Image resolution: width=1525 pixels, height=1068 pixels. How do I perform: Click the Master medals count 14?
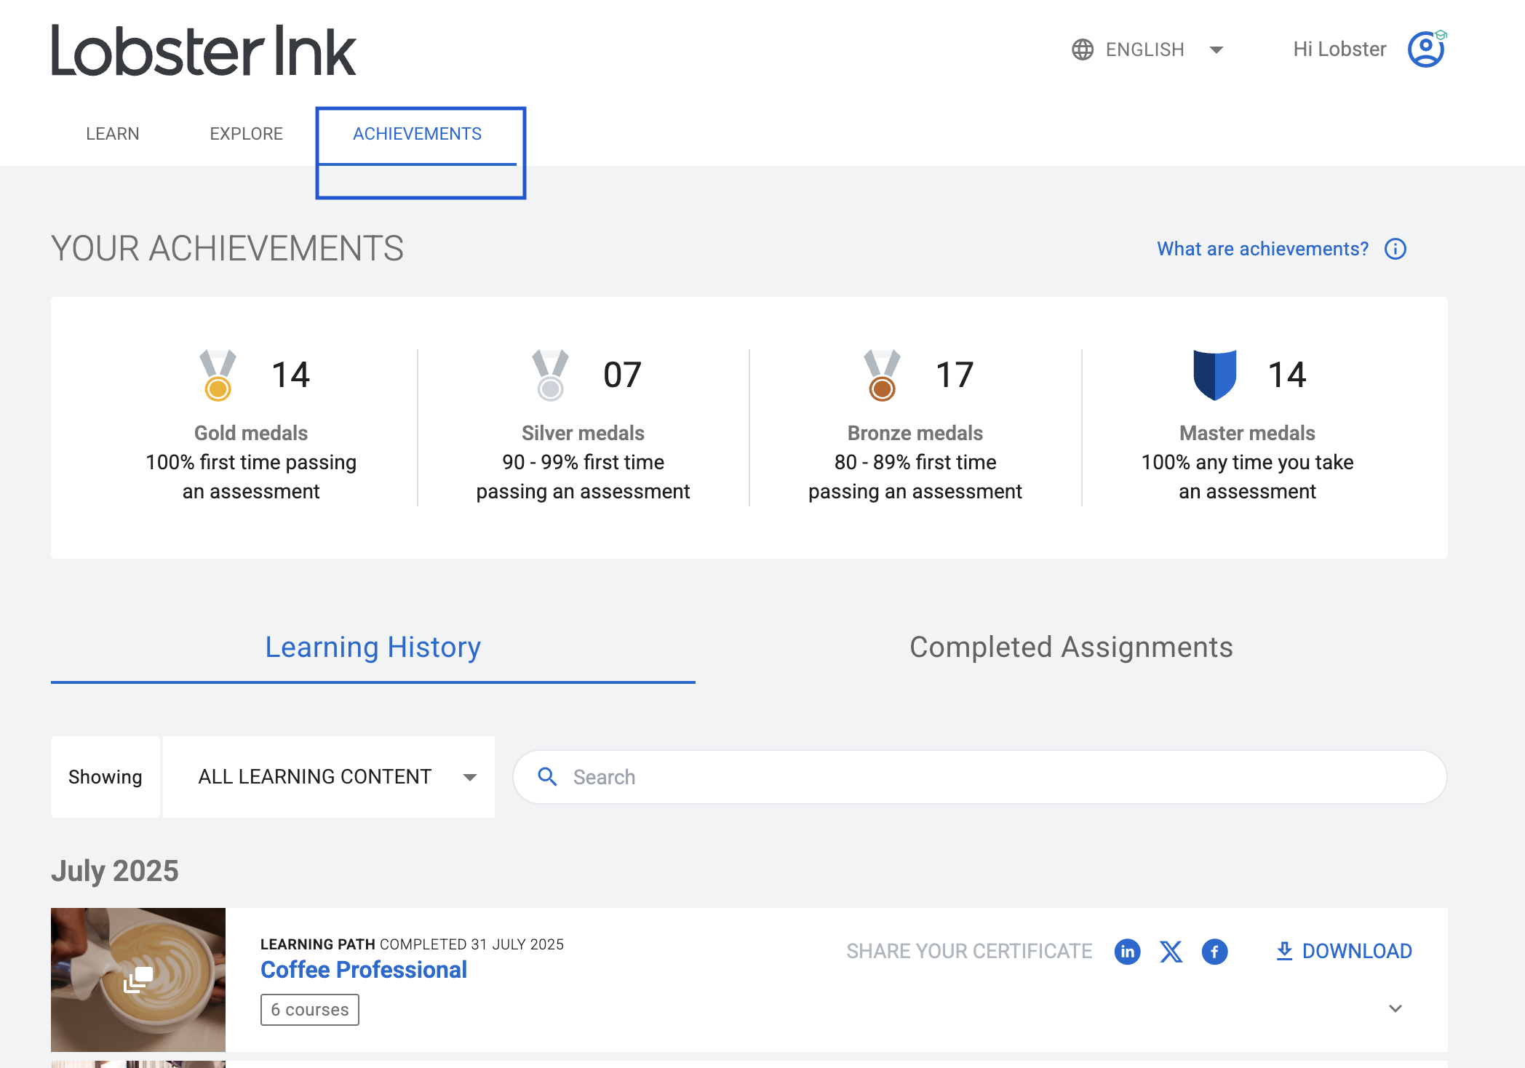pyautogui.click(x=1287, y=375)
